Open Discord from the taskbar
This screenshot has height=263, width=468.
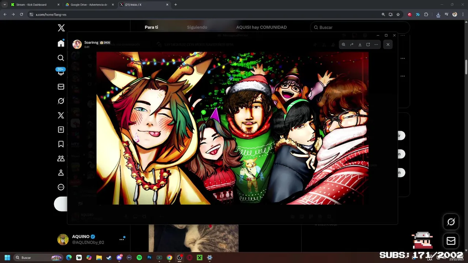click(x=119, y=258)
